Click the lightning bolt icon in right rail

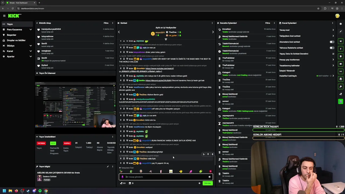coord(341,49)
